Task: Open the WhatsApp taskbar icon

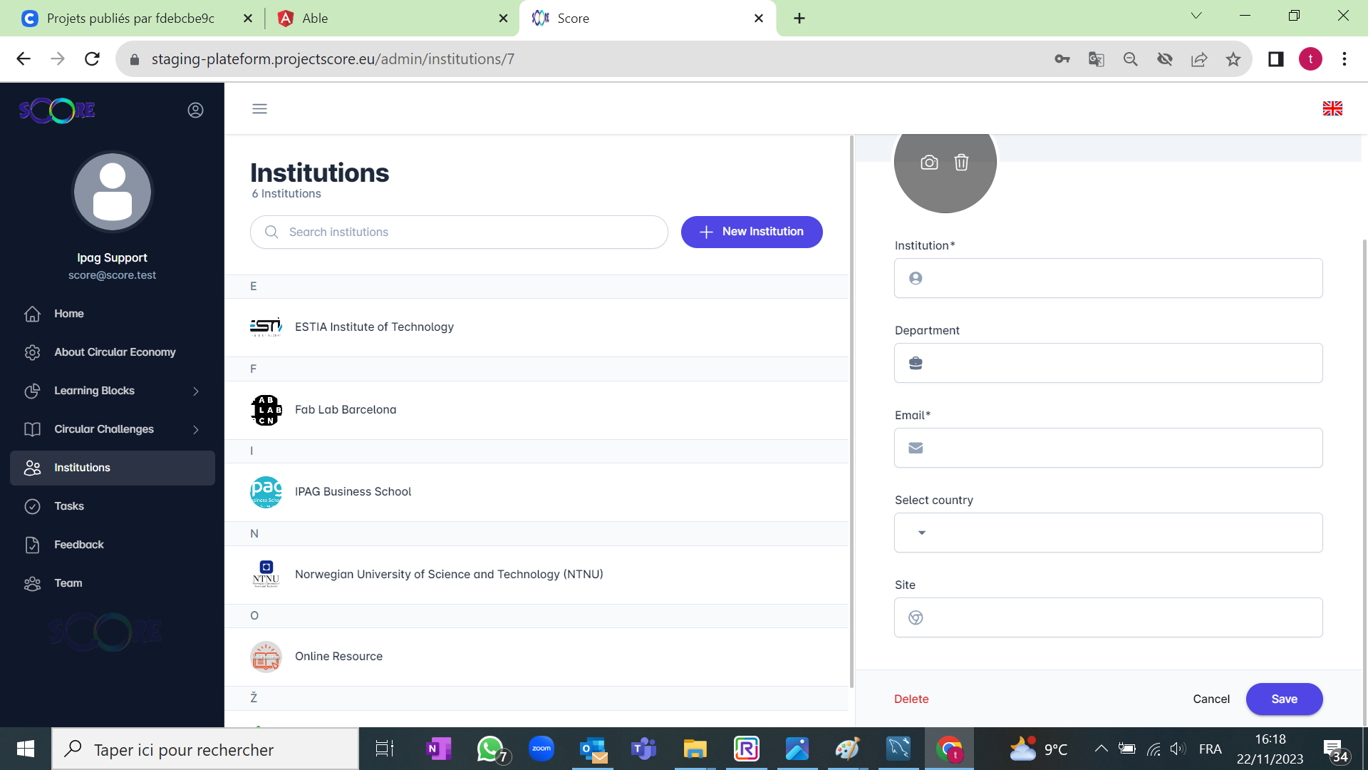Action: (x=490, y=749)
